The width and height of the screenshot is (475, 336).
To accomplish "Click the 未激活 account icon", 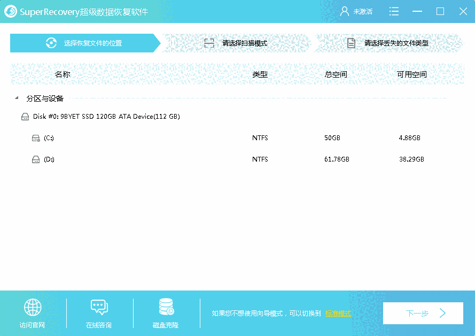I will (x=345, y=11).
